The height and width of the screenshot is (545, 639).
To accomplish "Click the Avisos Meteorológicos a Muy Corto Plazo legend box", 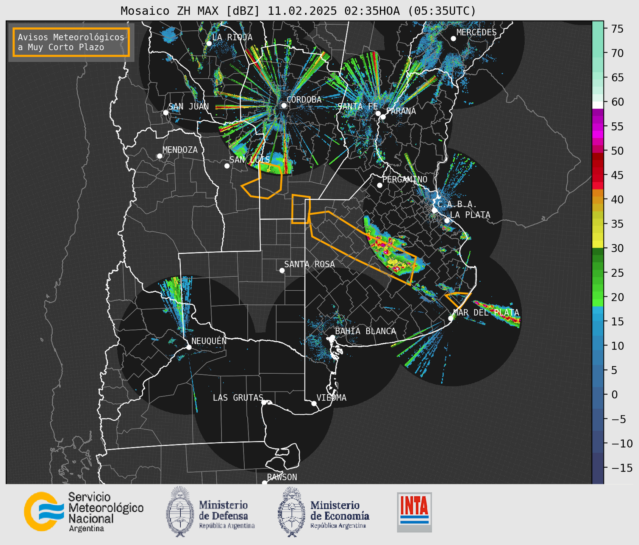I will point(71,42).
